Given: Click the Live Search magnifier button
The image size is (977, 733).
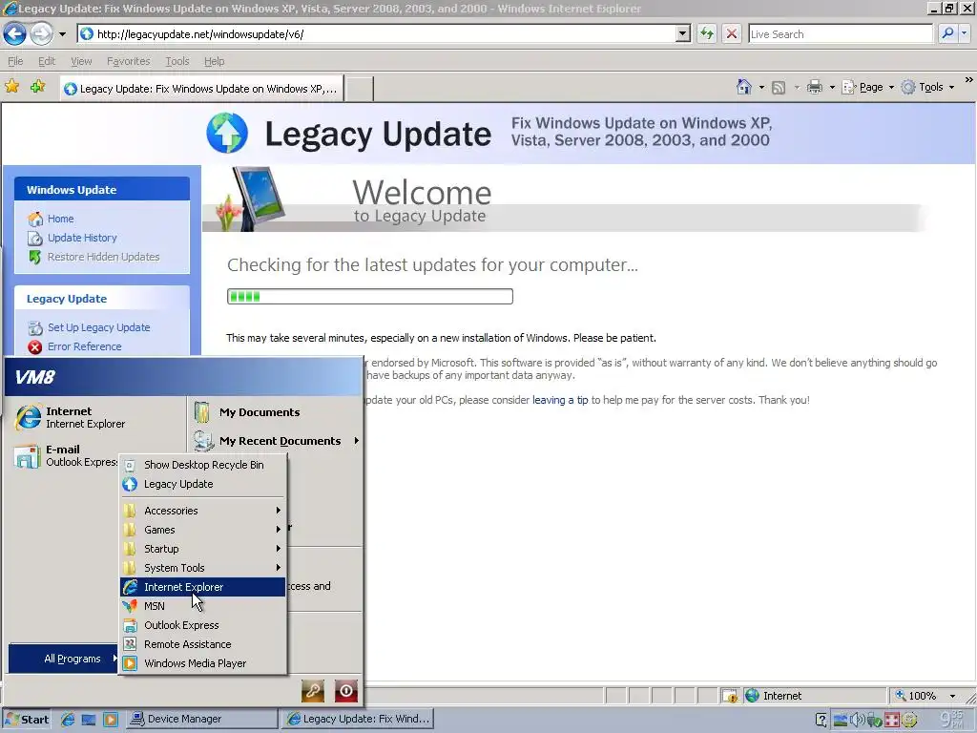Looking at the screenshot, I should (x=947, y=33).
